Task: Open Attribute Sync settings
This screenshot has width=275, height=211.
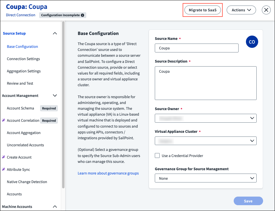Action: [18, 170]
